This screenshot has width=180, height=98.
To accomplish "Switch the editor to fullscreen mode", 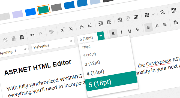I will pyautogui.click(x=174, y=10).
